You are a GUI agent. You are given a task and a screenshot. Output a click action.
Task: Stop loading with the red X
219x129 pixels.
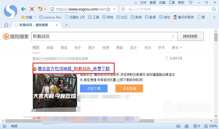click(32, 9)
